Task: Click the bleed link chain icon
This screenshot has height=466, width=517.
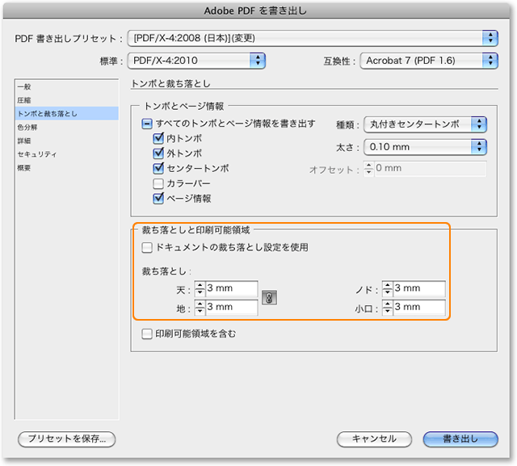Action: pyautogui.click(x=270, y=298)
